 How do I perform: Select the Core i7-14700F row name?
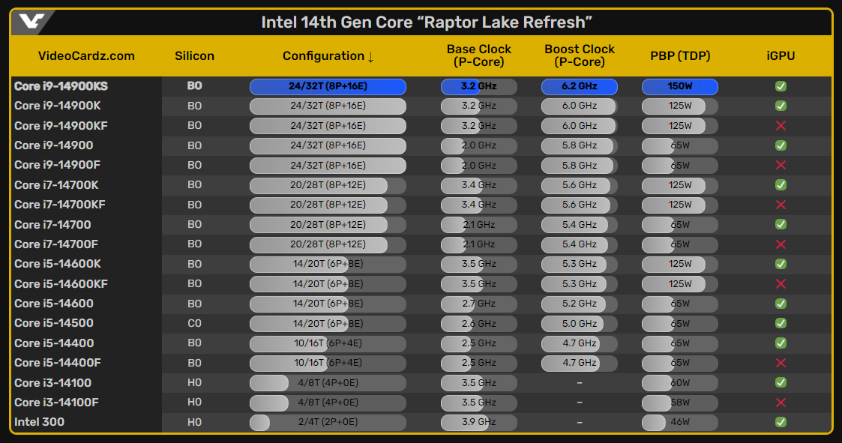click(56, 244)
